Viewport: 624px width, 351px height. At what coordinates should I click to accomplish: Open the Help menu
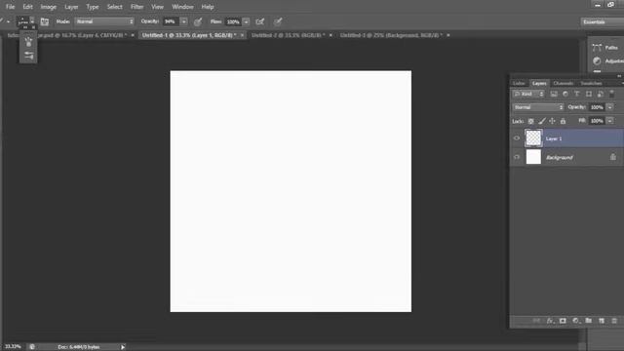tap(208, 7)
